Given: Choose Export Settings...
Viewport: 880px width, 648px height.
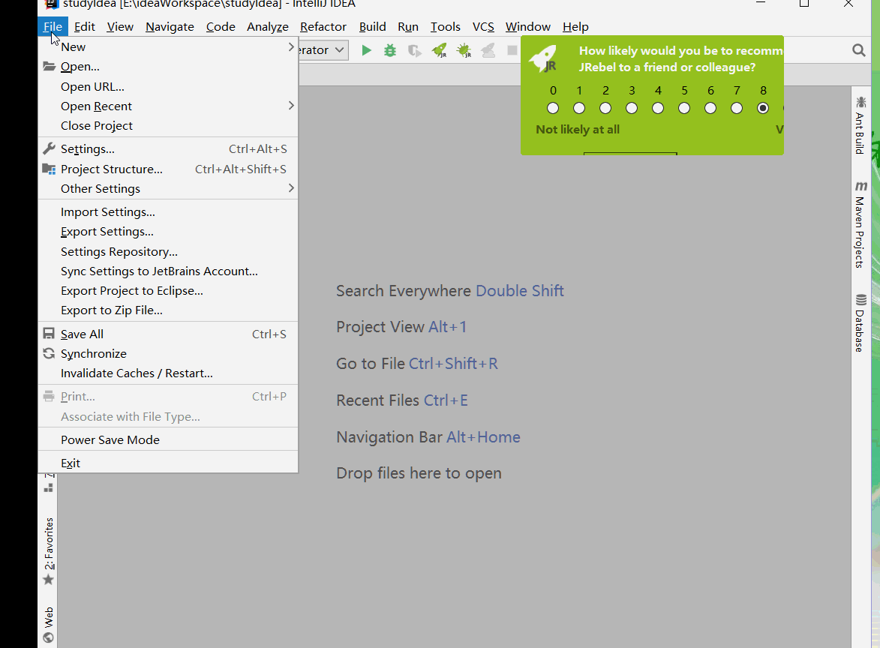Looking at the screenshot, I should [x=168, y=231].
